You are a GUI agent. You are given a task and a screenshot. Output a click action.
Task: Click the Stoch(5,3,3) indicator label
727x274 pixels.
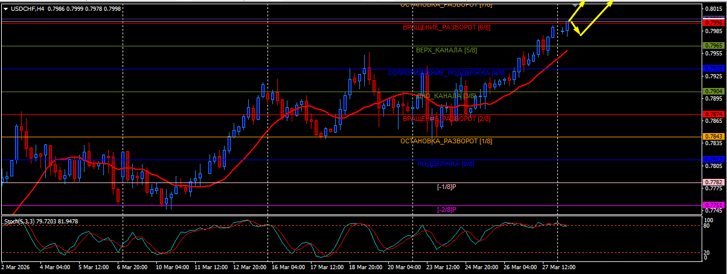click(20, 222)
